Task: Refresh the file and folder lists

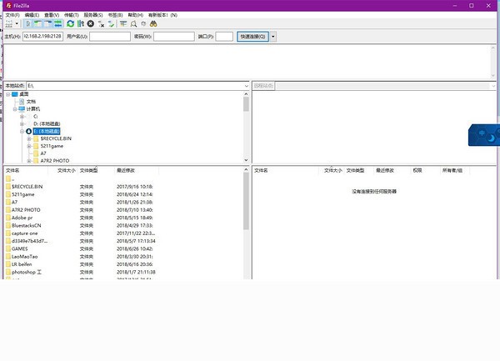Action: (x=71, y=23)
